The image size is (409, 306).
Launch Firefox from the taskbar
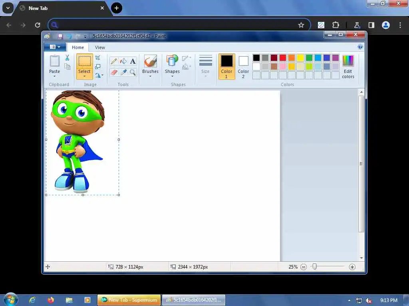tap(51, 300)
